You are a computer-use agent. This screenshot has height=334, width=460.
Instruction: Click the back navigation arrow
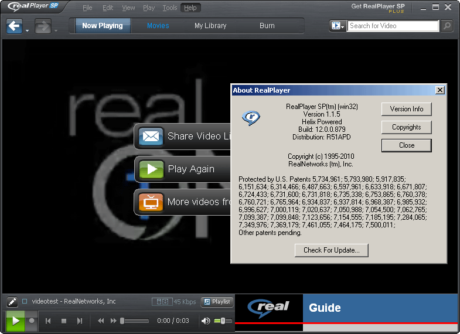15,26
